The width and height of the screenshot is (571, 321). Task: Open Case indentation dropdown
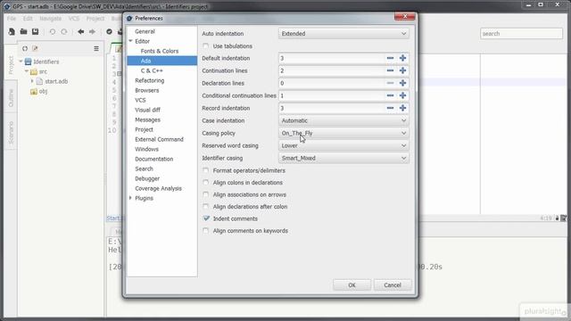tap(343, 120)
